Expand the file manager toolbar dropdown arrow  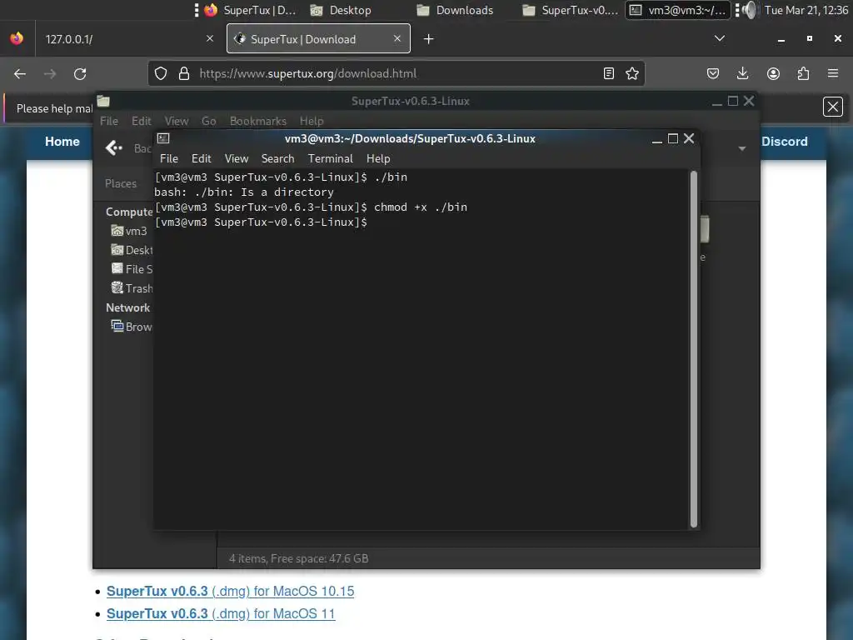(x=741, y=148)
